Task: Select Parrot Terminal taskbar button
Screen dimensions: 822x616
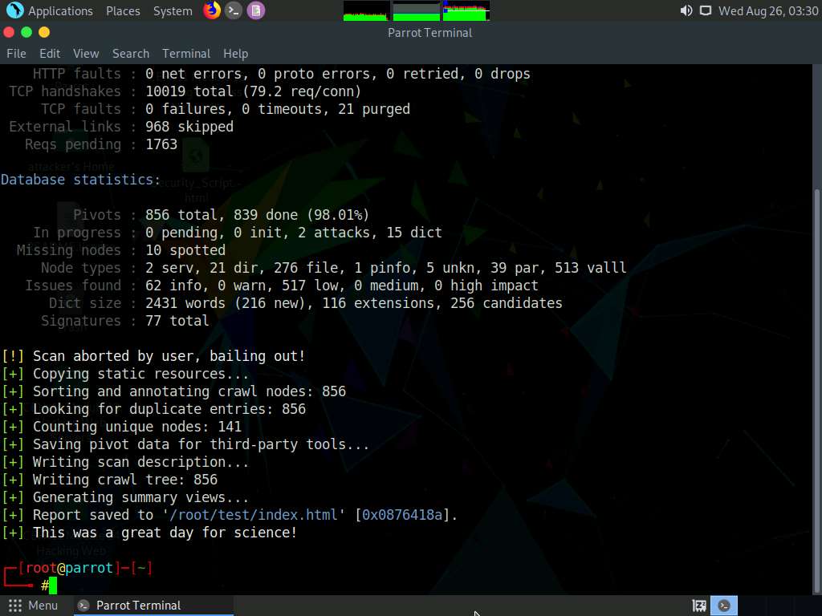Action: (x=153, y=606)
